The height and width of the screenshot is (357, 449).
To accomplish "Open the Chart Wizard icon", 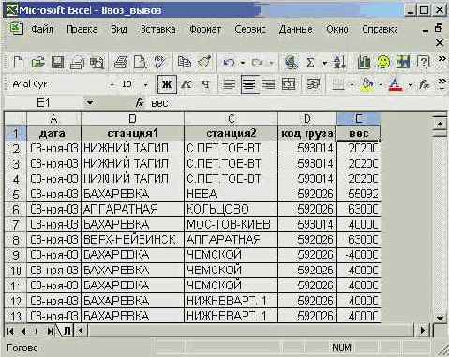I will pos(364,62).
